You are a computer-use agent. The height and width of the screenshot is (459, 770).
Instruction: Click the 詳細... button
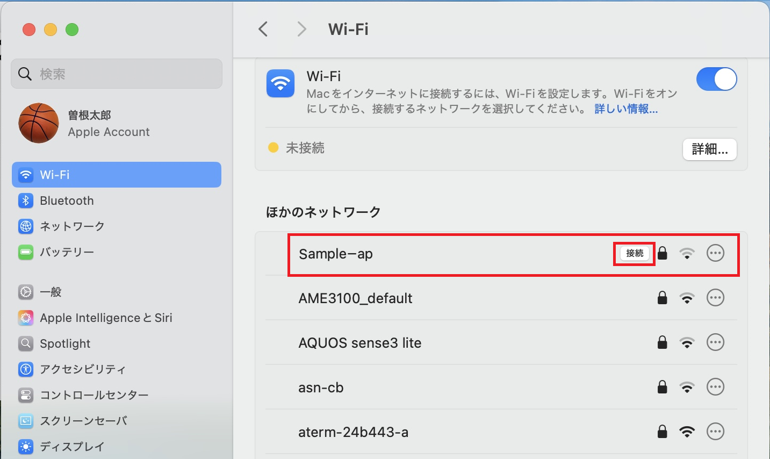click(x=710, y=149)
